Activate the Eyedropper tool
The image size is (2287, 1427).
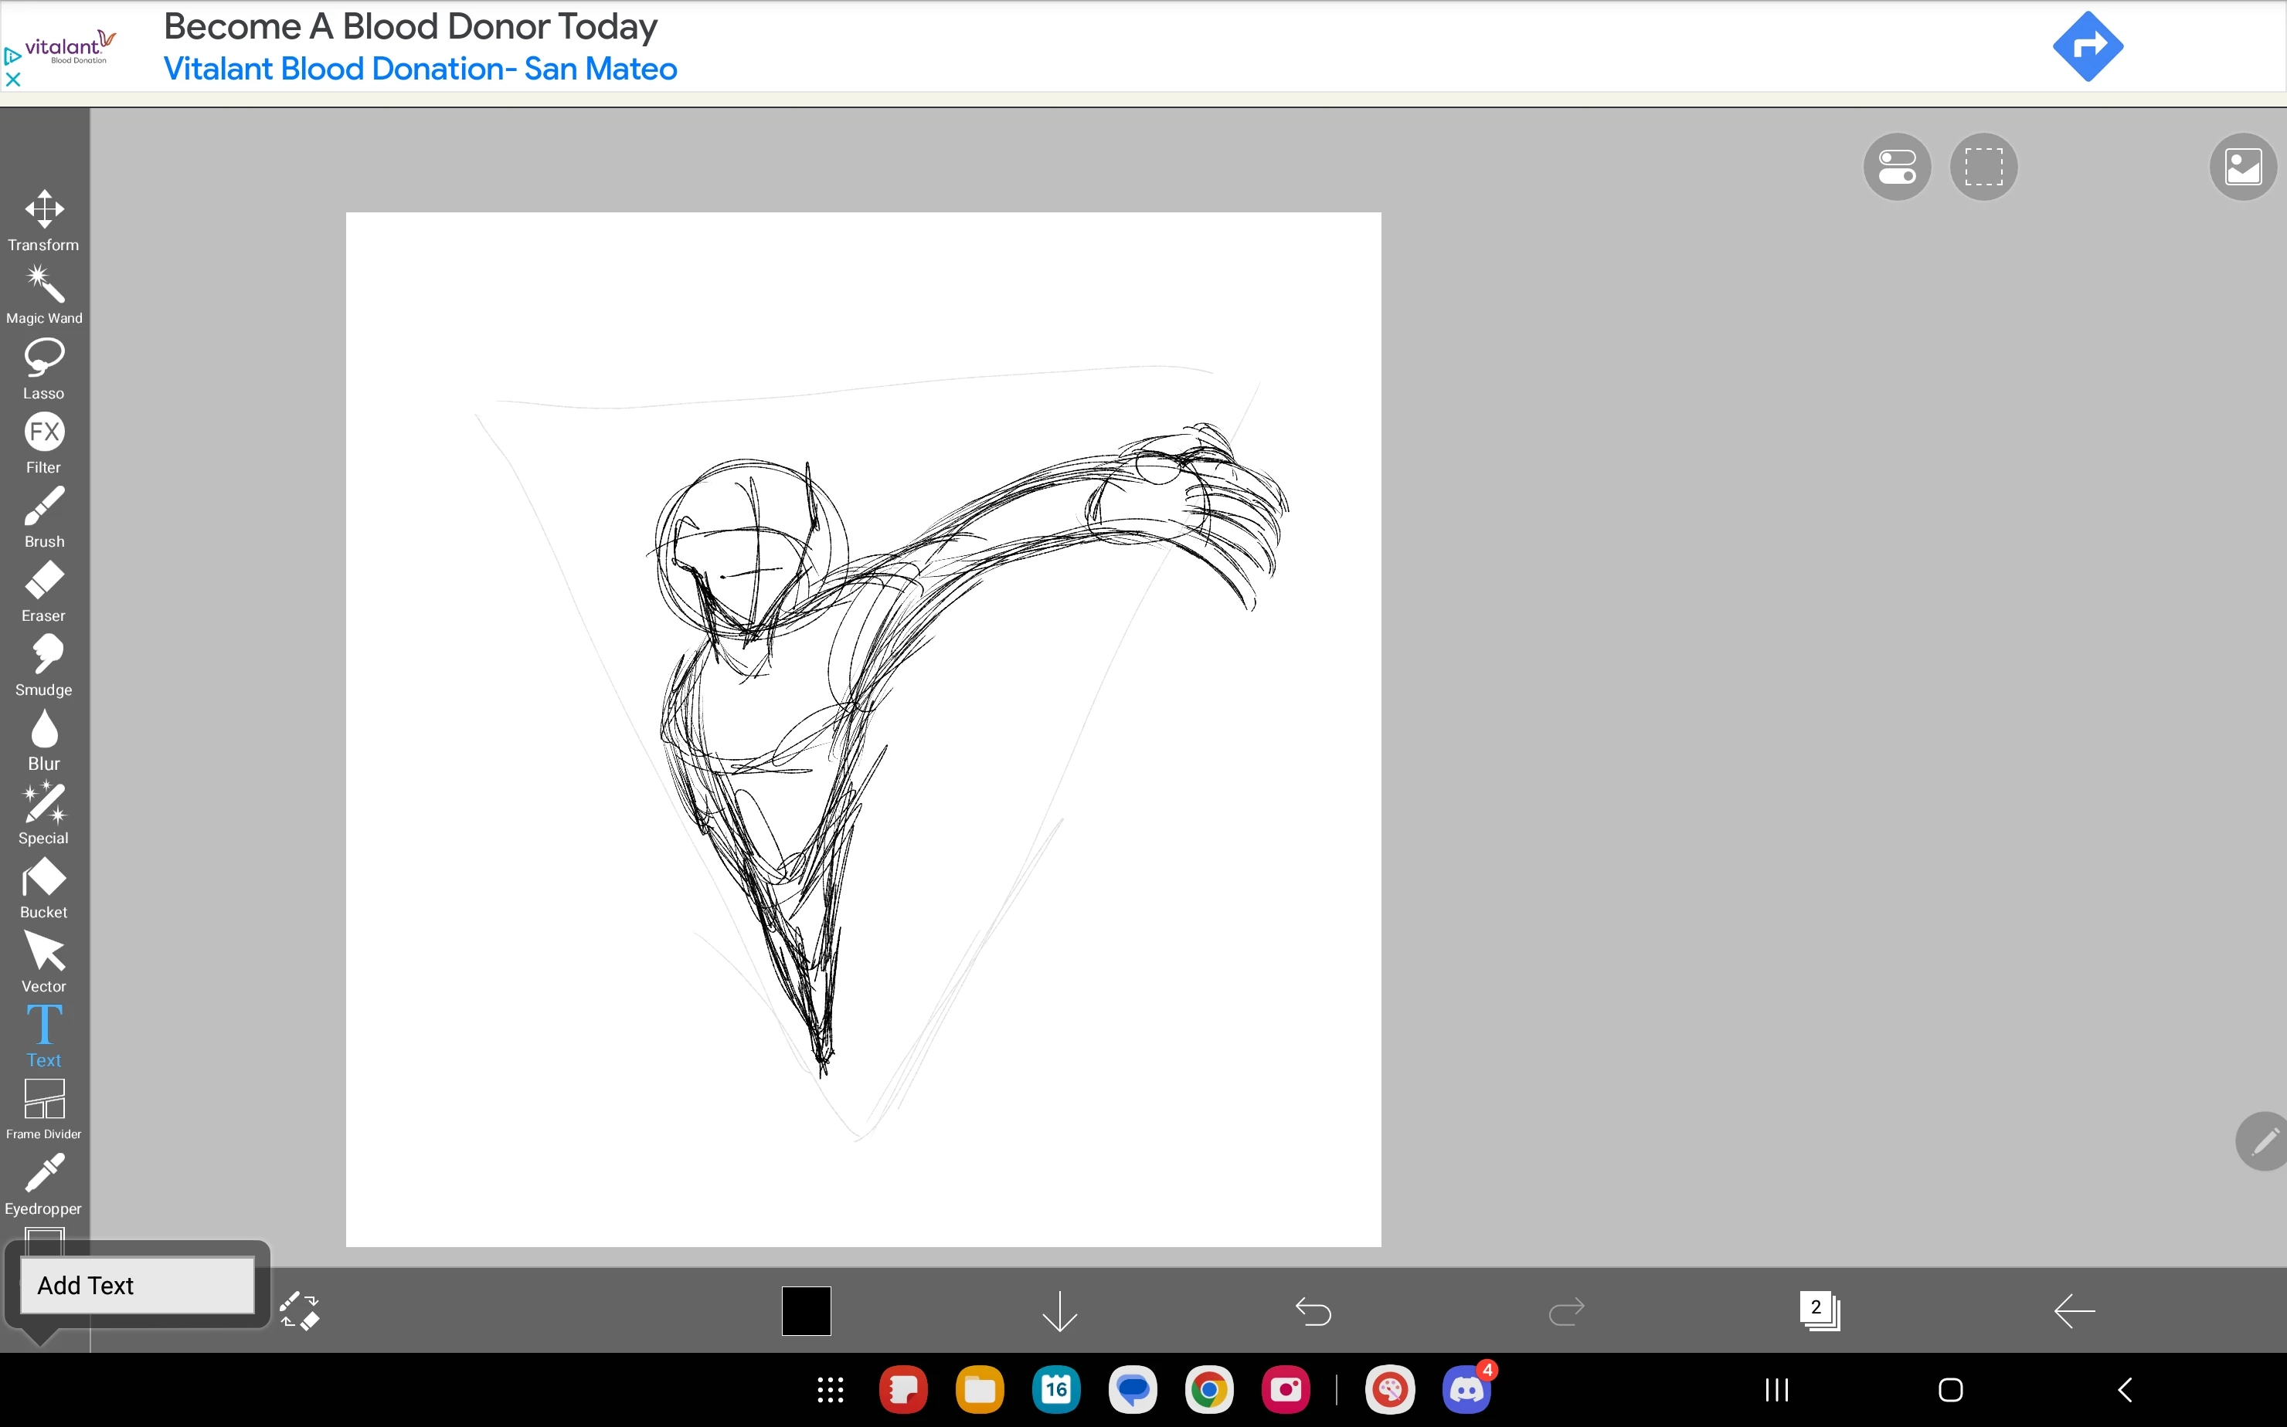pos(43,1184)
